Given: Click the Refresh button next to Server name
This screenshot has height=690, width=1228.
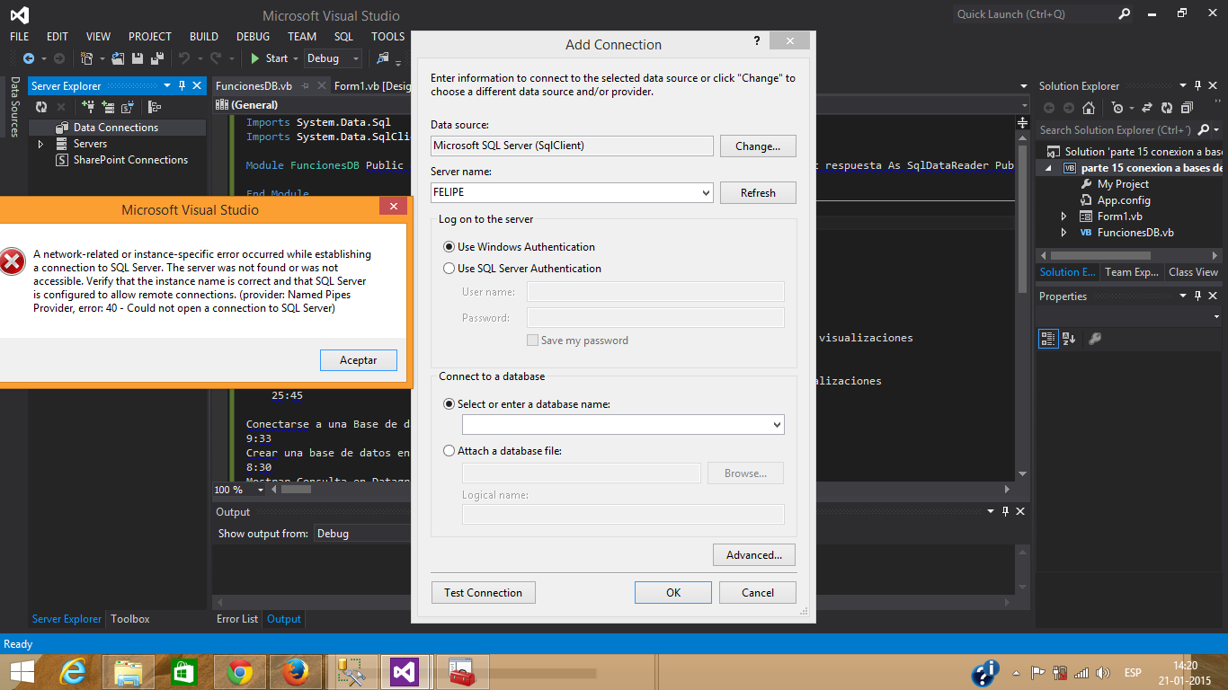Looking at the screenshot, I should pyautogui.click(x=758, y=193).
